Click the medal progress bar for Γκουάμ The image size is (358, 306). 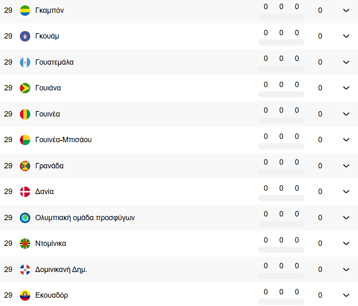coord(281,43)
